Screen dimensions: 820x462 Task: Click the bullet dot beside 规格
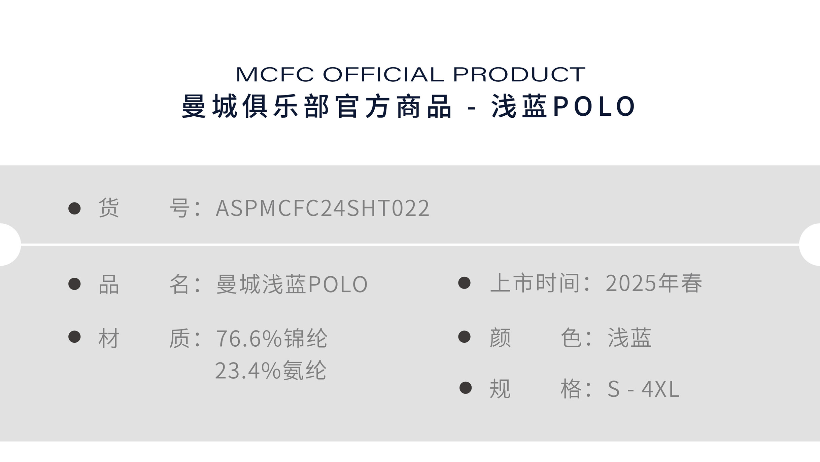(x=465, y=388)
